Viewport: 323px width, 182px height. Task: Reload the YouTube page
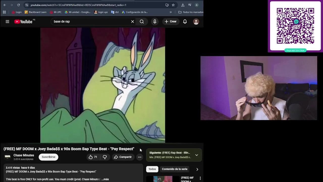(18, 5)
